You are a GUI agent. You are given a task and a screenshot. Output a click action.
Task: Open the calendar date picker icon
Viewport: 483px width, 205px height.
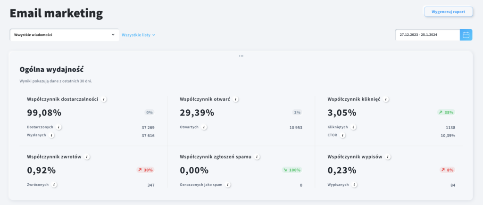pyautogui.click(x=466, y=35)
